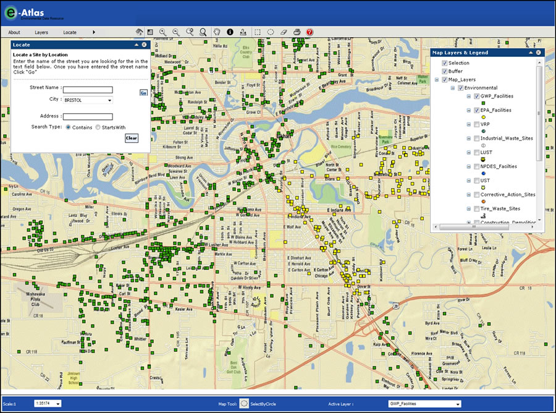This screenshot has width=556, height=413.
Task: Select the Identify tool
Action: click(229, 32)
